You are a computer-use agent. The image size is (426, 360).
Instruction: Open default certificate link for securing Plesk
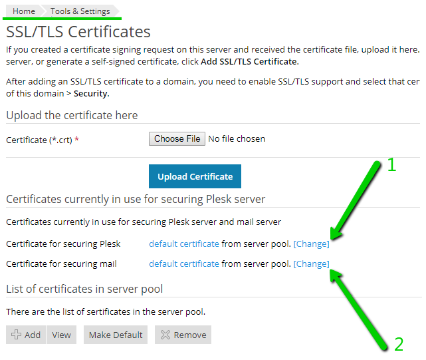click(x=183, y=244)
